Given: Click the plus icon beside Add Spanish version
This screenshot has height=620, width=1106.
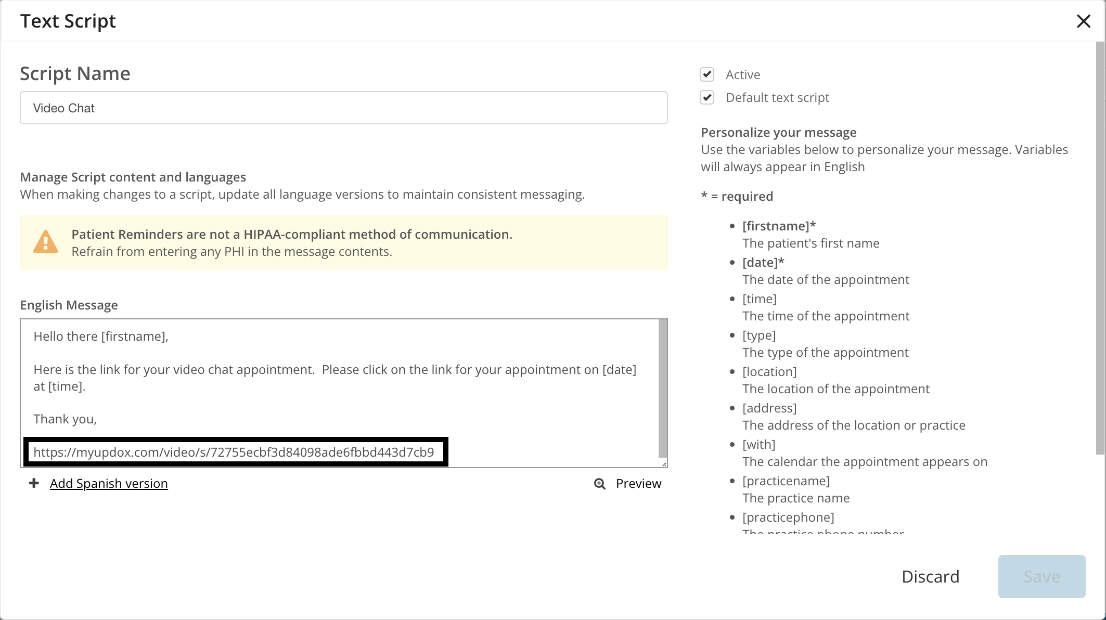Looking at the screenshot, I should (x=34, y=483).
